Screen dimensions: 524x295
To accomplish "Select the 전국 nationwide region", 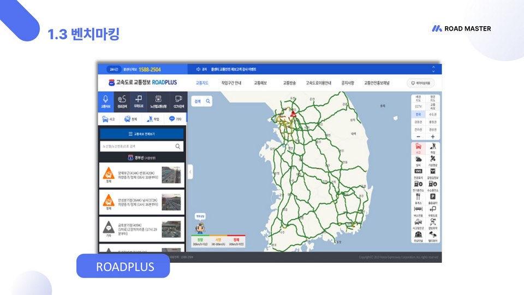I will (418, 114).
